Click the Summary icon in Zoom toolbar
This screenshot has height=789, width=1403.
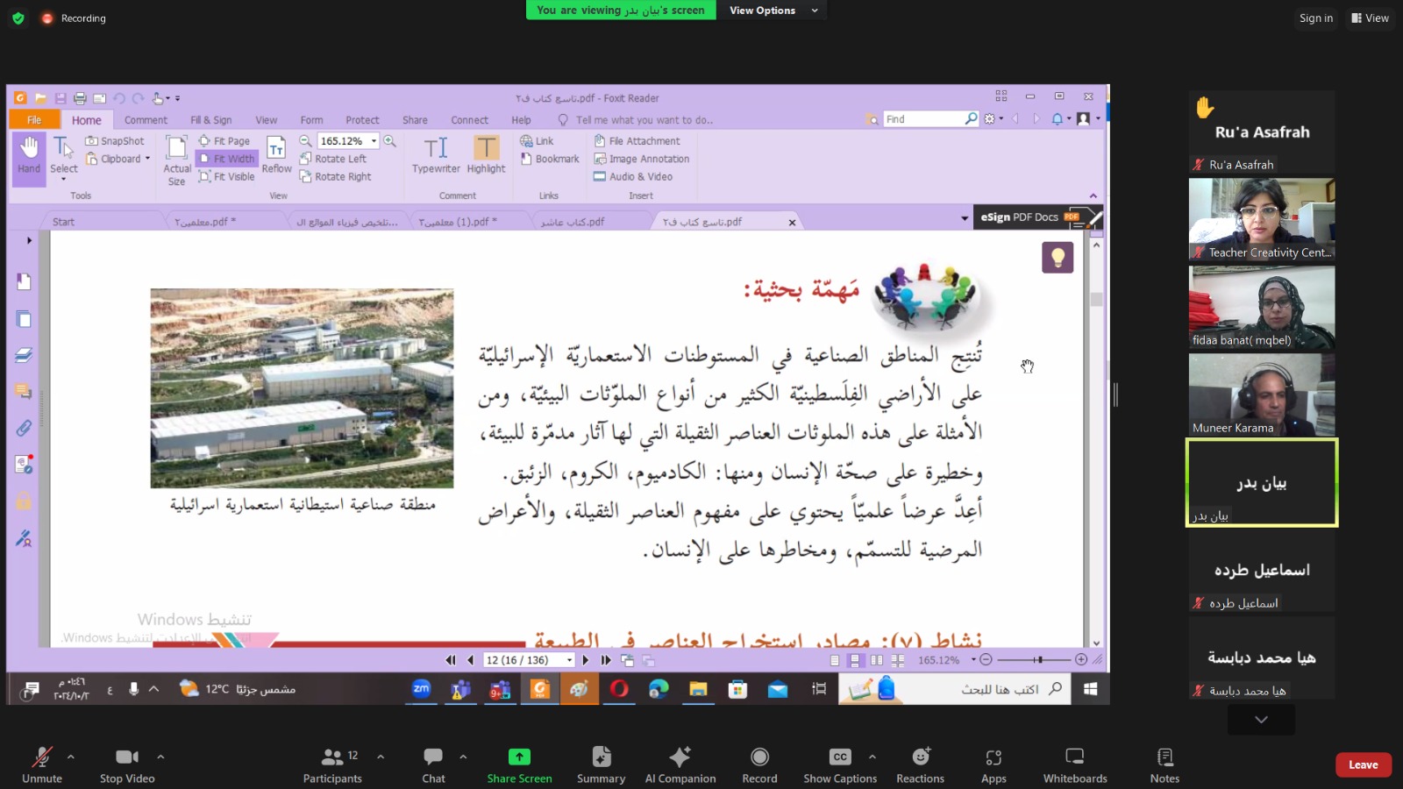pyautogui.click(x=601, y=764)
